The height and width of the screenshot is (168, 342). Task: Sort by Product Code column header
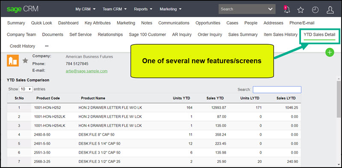(x=48, y=98)
